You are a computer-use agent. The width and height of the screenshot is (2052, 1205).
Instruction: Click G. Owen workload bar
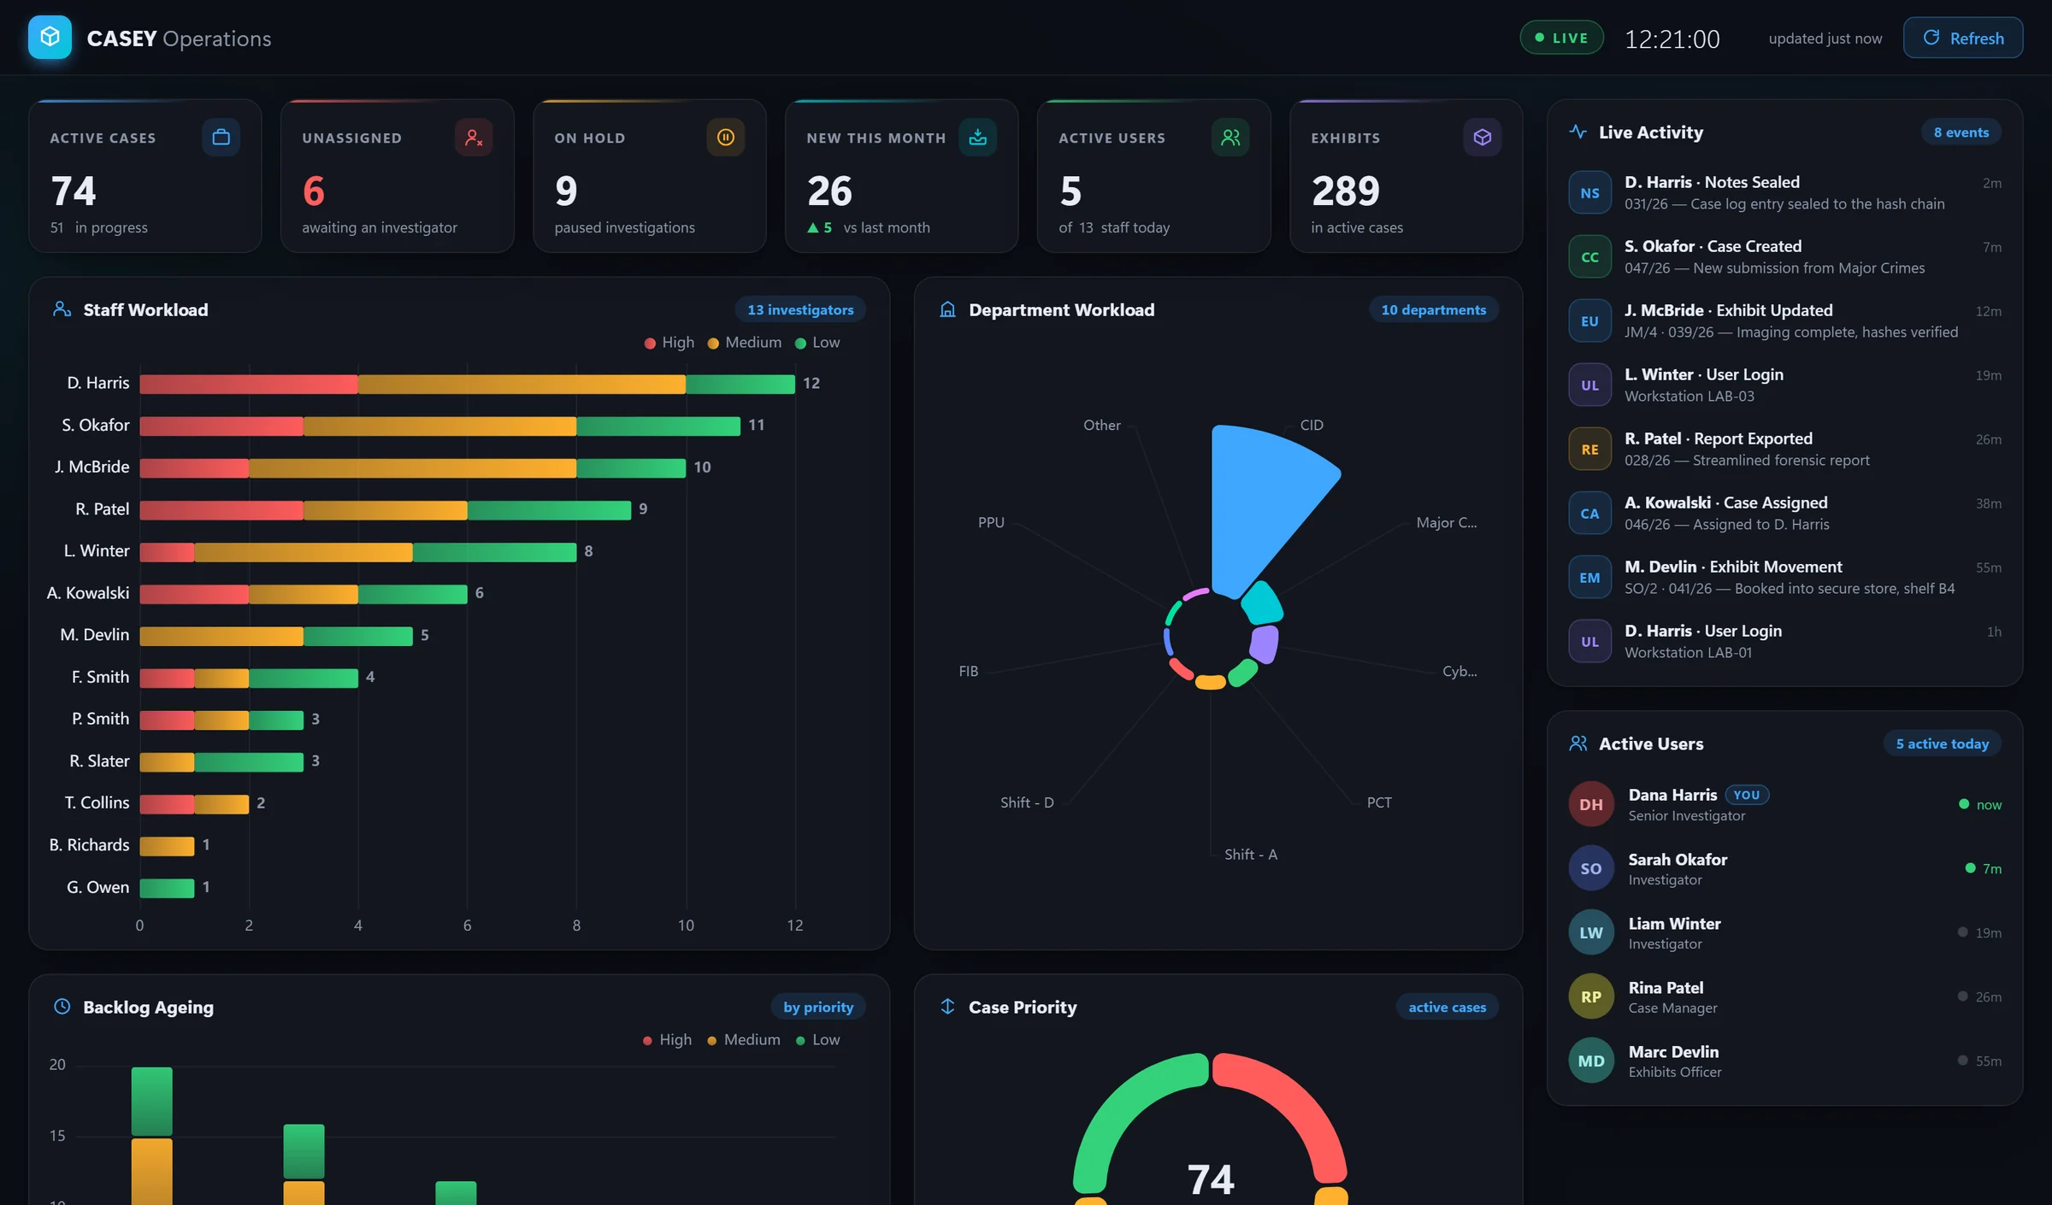pos(167,888)
